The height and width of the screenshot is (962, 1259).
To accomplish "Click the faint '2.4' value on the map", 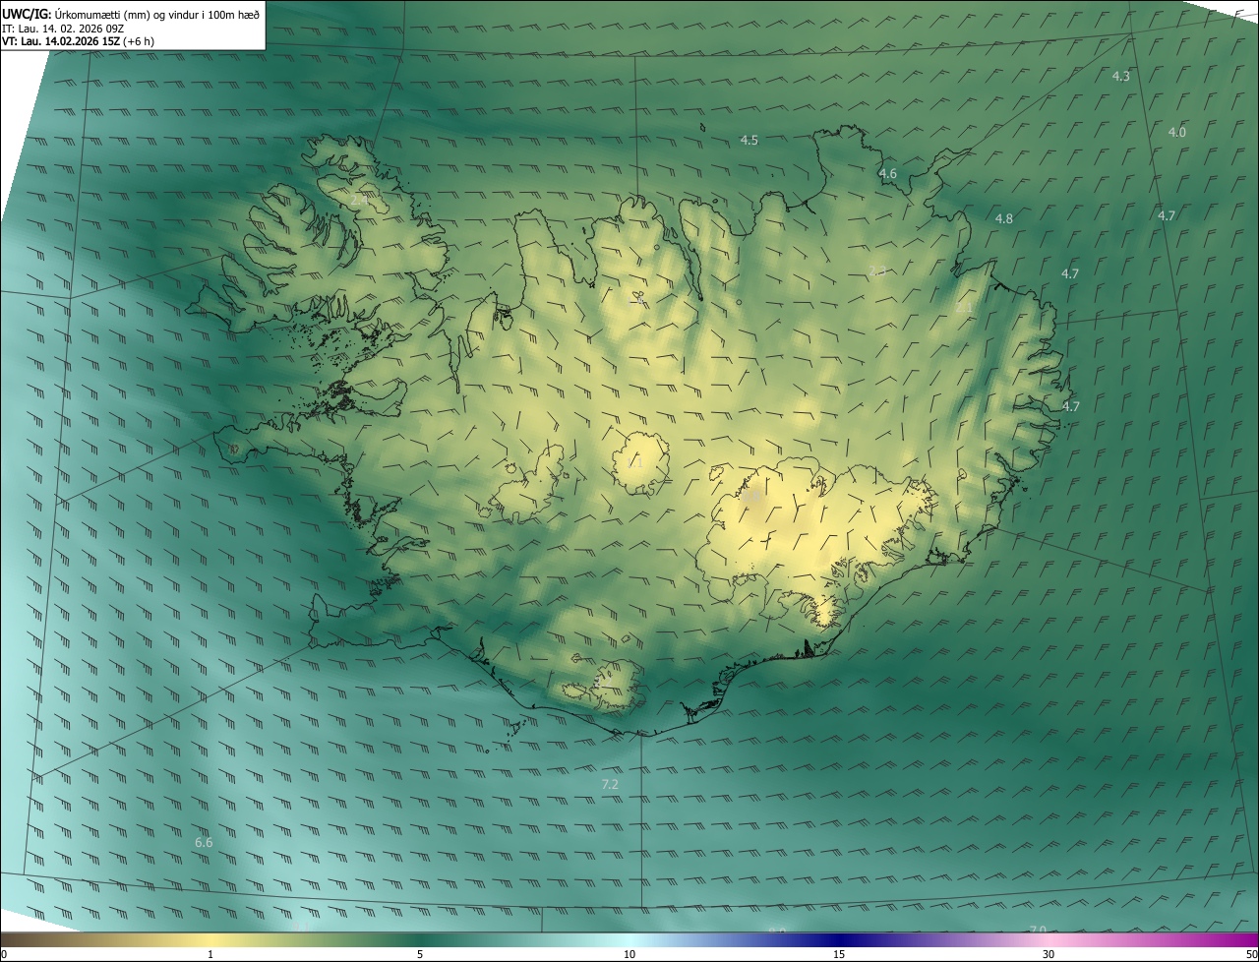I will pos(359,200).
